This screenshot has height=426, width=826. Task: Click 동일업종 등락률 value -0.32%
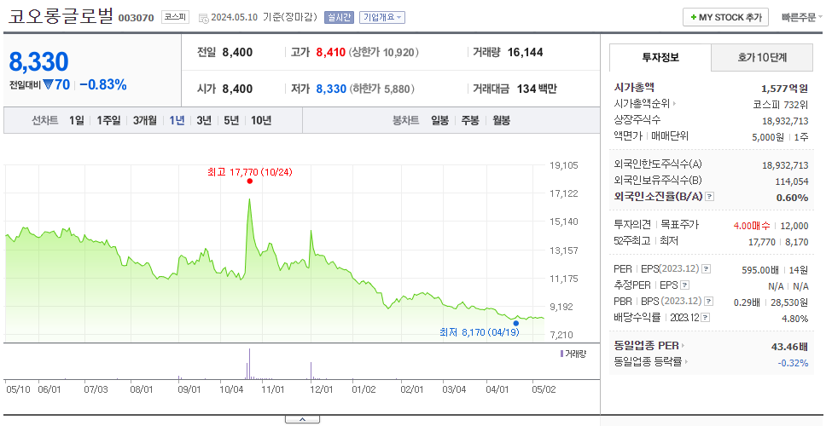click(x=793, y=362)
